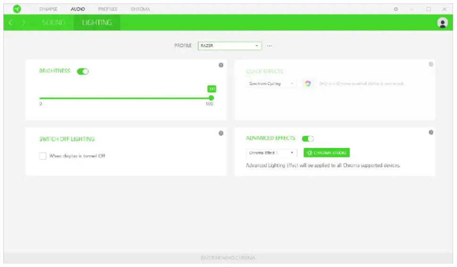
Task: Open the settings gear icon
Action: (396, 9)
